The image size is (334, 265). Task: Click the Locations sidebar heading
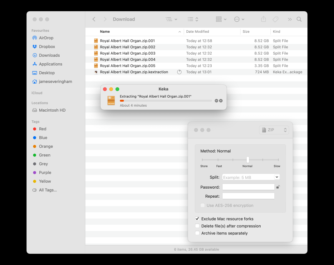(40, 103)
